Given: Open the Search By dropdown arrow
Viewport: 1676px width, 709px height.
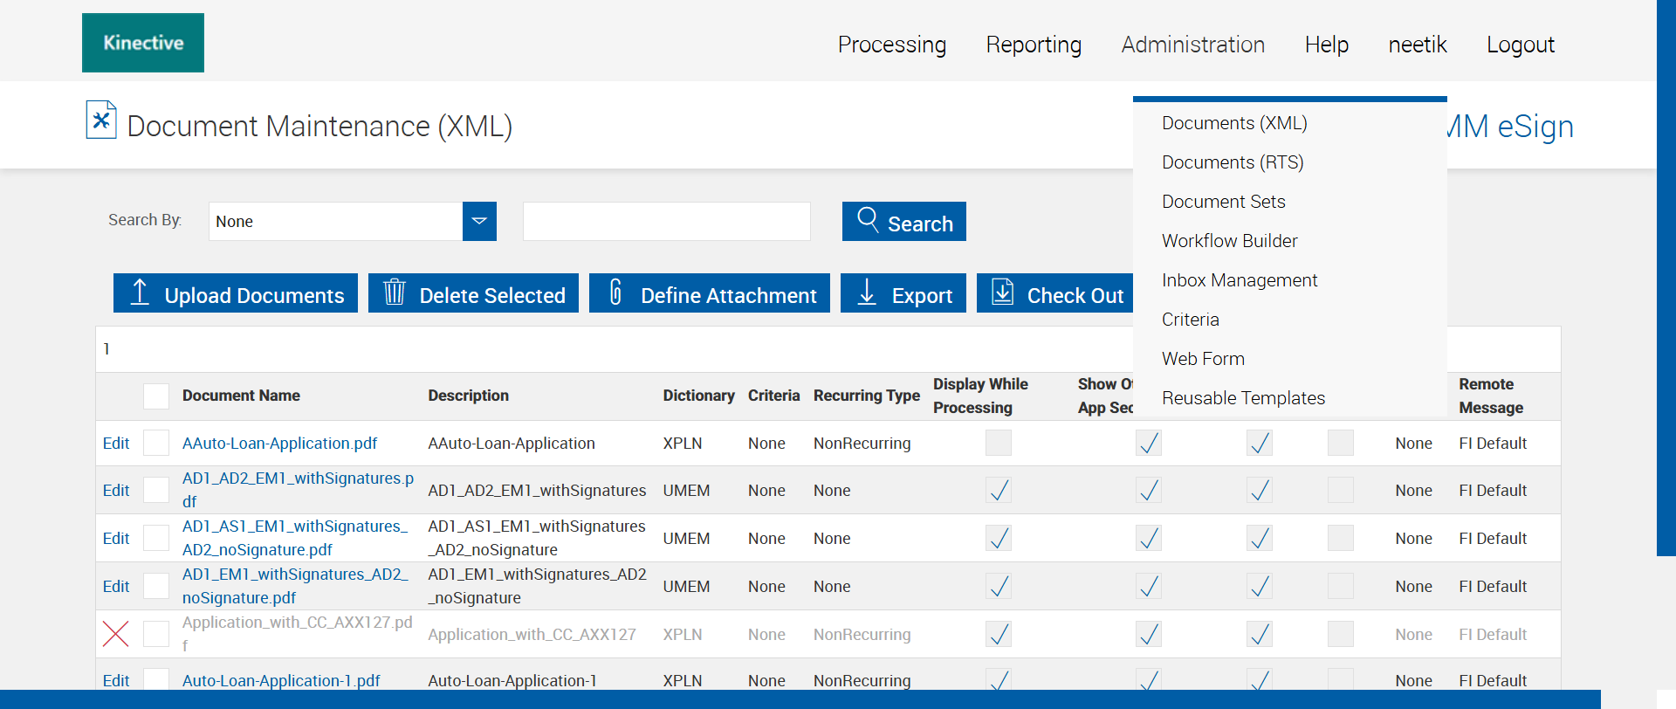Looking at the screenshot, I should tap(479, 222).
